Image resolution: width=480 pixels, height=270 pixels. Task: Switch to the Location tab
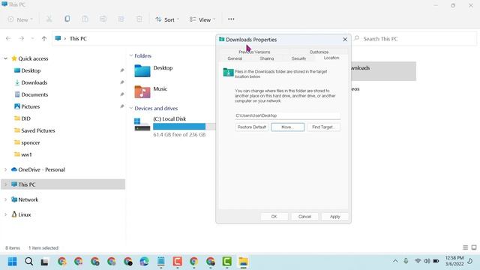tap(331, 58)
